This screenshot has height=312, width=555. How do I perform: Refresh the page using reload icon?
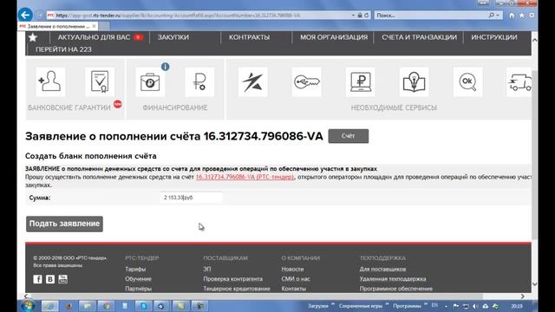(x=366, y=16)
